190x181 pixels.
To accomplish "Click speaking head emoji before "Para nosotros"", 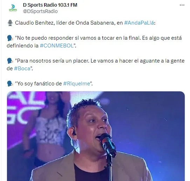I will (x=10, y=61).
